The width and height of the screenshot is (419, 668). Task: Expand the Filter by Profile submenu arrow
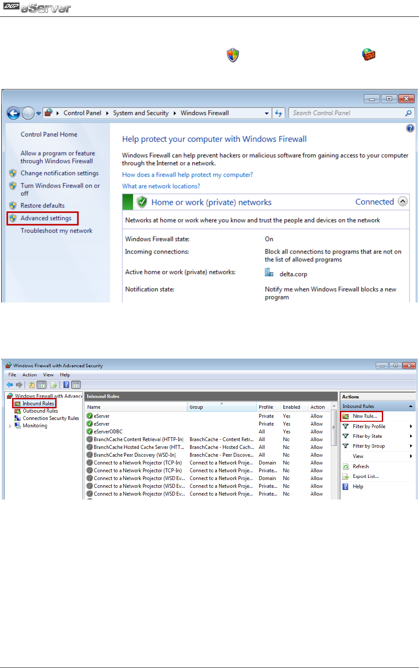click(411, 426)
